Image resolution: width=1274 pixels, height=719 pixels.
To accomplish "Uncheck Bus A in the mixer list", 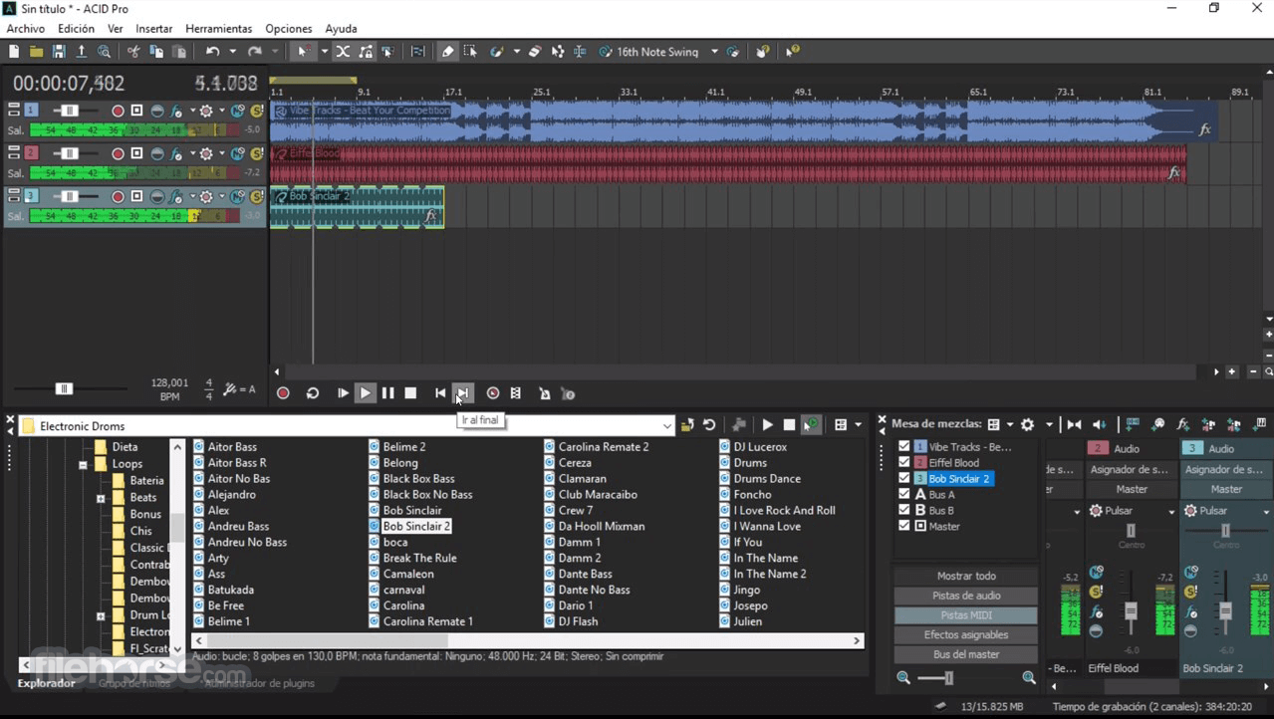I will coord(904,494).
